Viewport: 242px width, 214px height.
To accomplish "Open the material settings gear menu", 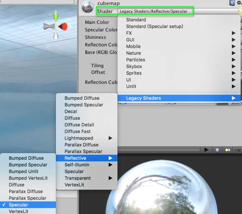I will pyautogui.click(x=239, y=3).
